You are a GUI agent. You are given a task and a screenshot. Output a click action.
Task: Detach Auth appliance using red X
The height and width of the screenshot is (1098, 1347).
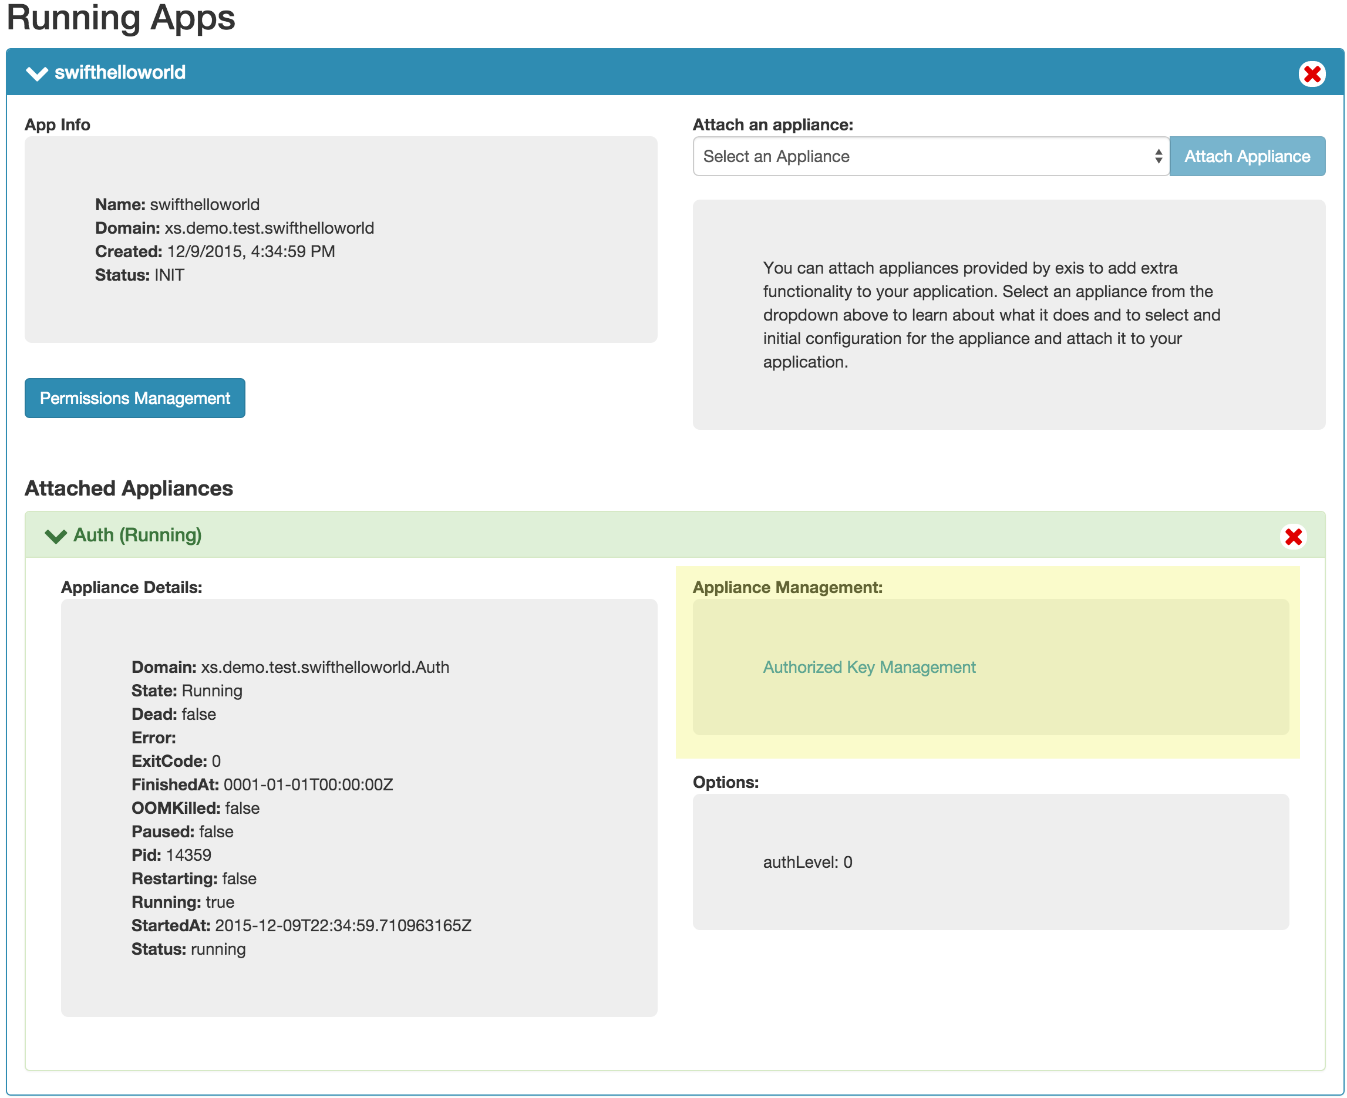[x=1293, y=536]
